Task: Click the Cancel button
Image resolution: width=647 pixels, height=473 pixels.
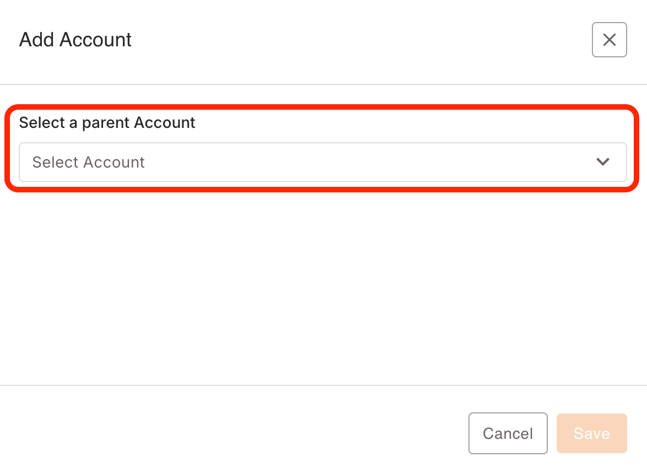Action: pyautogui.click(x=508, y=433)
